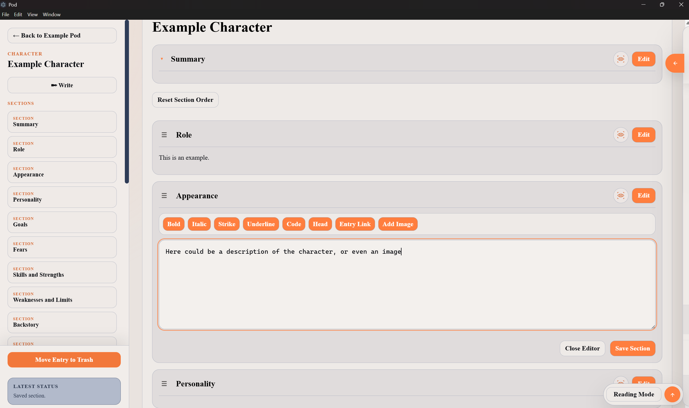Click the orange back-arrow side panel tab
689x408 pixels.
675,63
